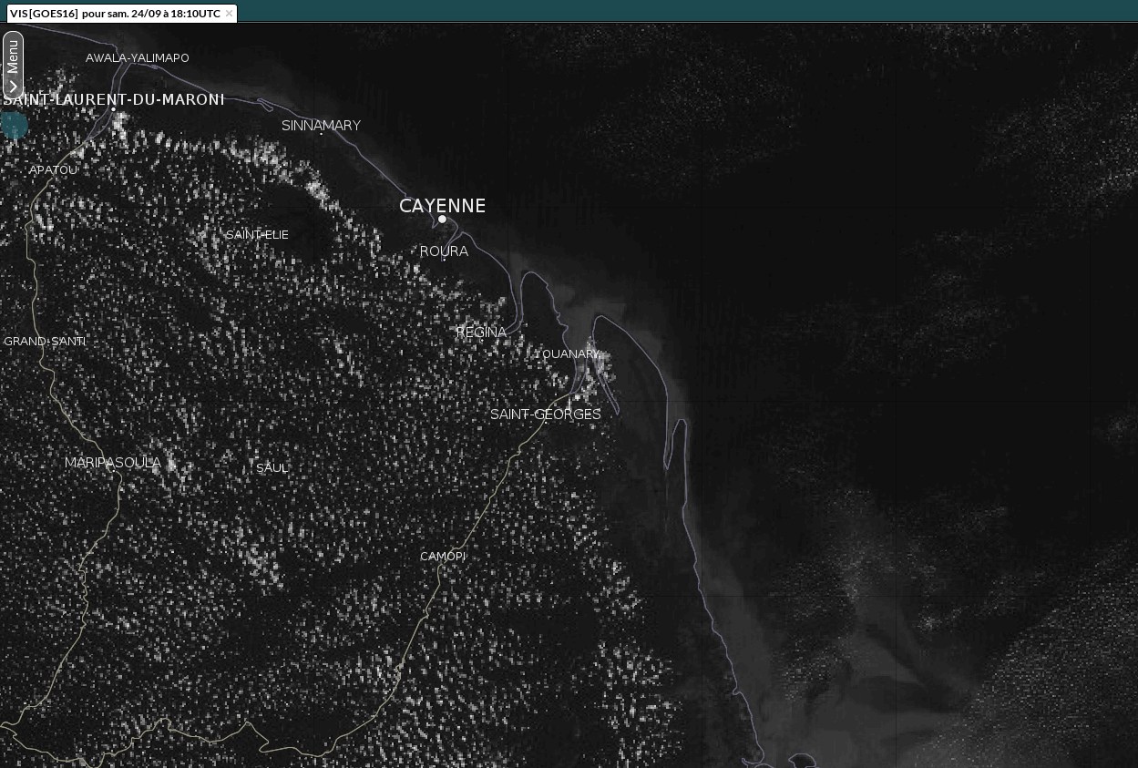Expand the Menu side panel
Viewport: 1138px width, 768px height.
13,65
